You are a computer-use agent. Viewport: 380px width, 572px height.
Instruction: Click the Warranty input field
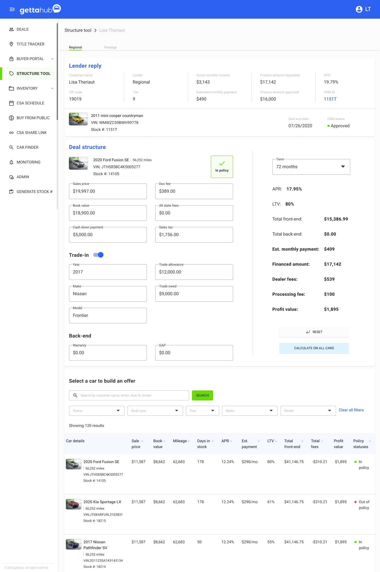[x=108, y=353]
